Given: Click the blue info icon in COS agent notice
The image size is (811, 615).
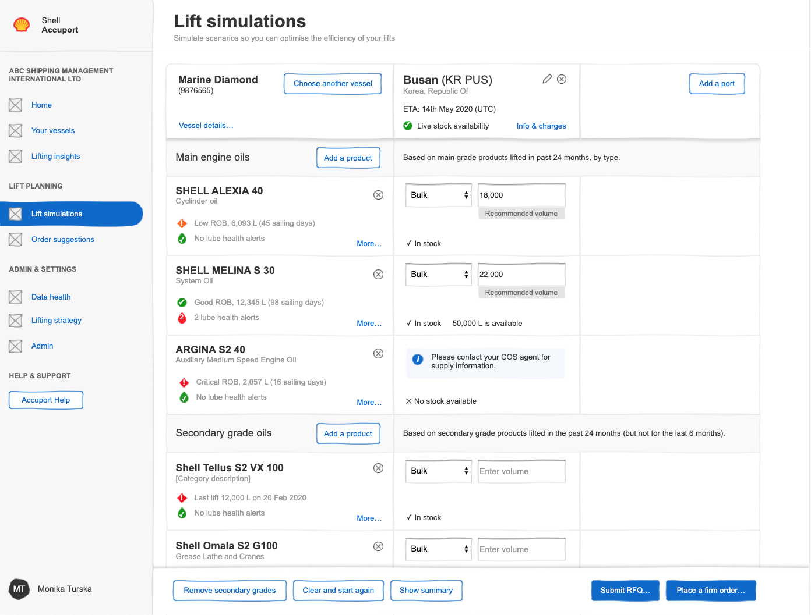Looking at the screenshot, I should pyautogui.click(x=418, y=360).
